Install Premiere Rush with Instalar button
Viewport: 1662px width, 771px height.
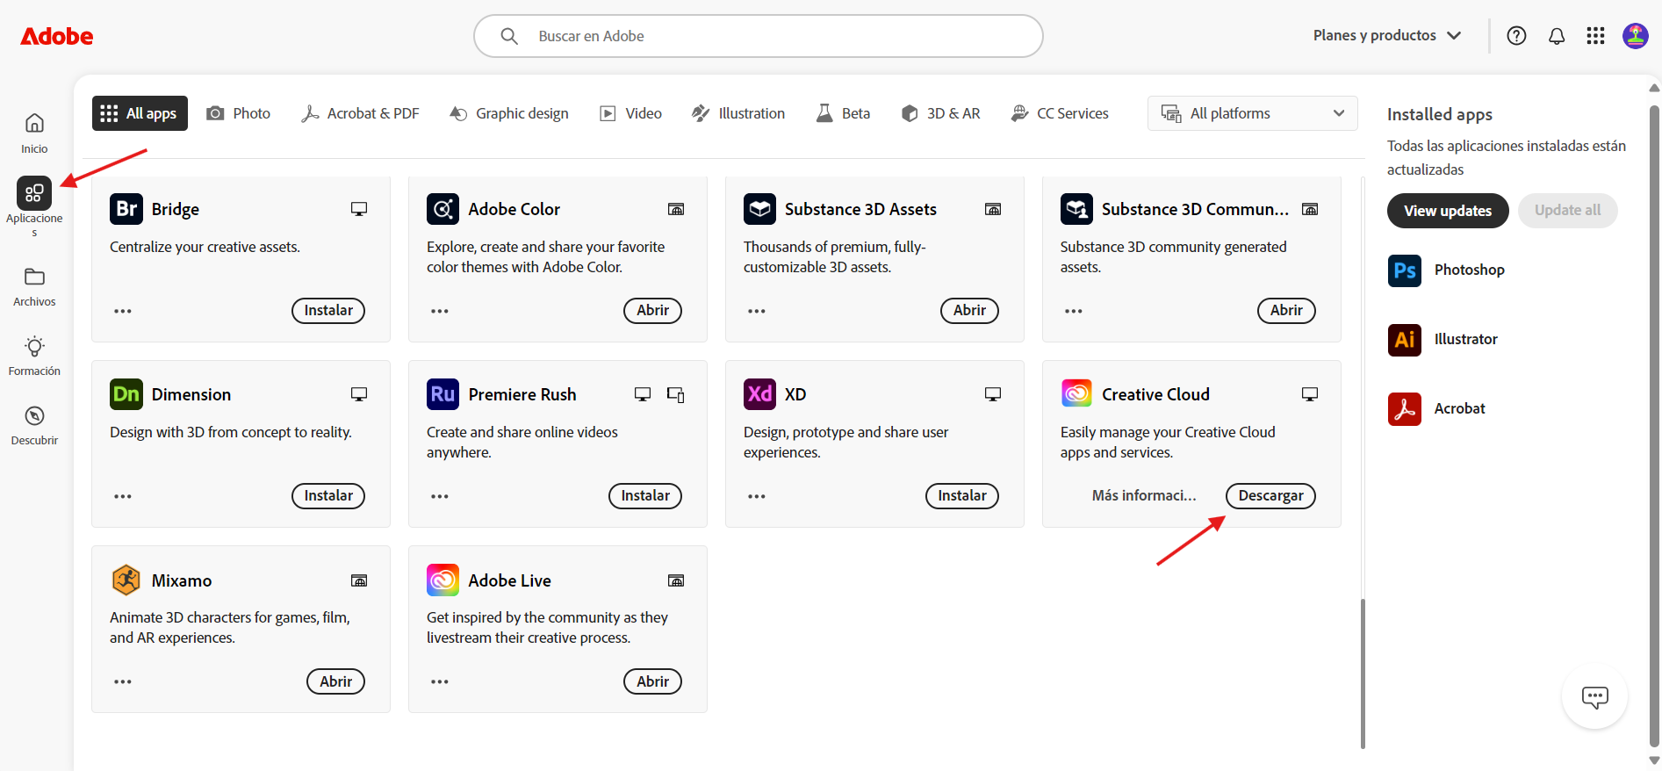click(644, 496)
